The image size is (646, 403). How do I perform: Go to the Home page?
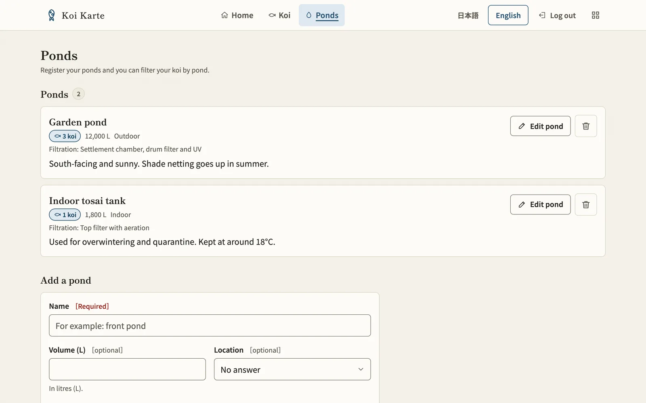[237, 15]
